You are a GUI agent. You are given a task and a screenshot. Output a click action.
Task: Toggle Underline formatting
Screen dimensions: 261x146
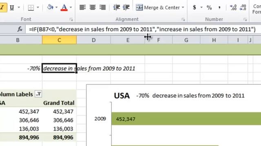pyautogui.click(x=12, y=7)
